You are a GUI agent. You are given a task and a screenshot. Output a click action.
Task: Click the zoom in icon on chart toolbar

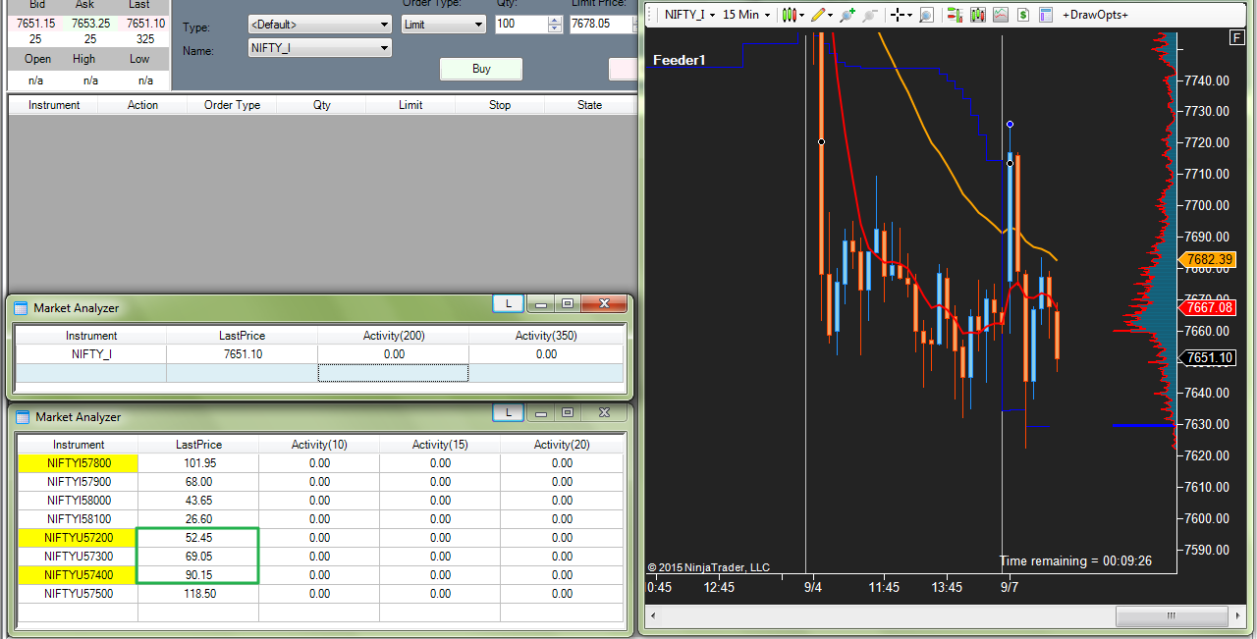tap(847, 15)
